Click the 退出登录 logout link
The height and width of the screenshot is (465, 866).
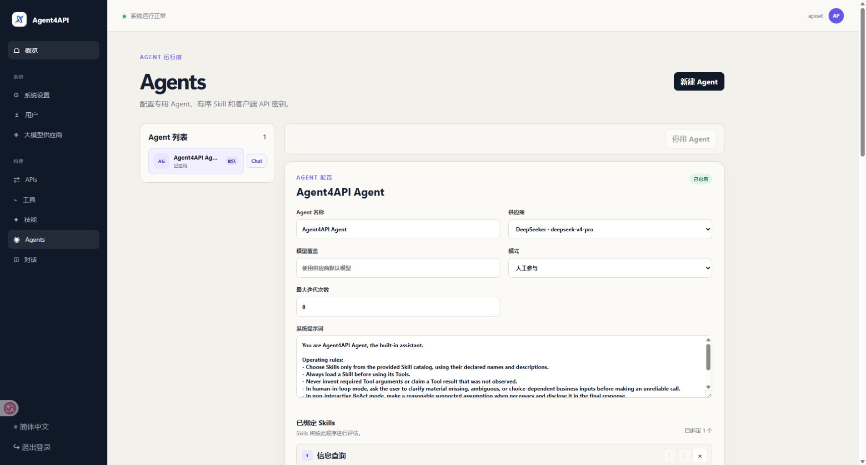(32, 447)
